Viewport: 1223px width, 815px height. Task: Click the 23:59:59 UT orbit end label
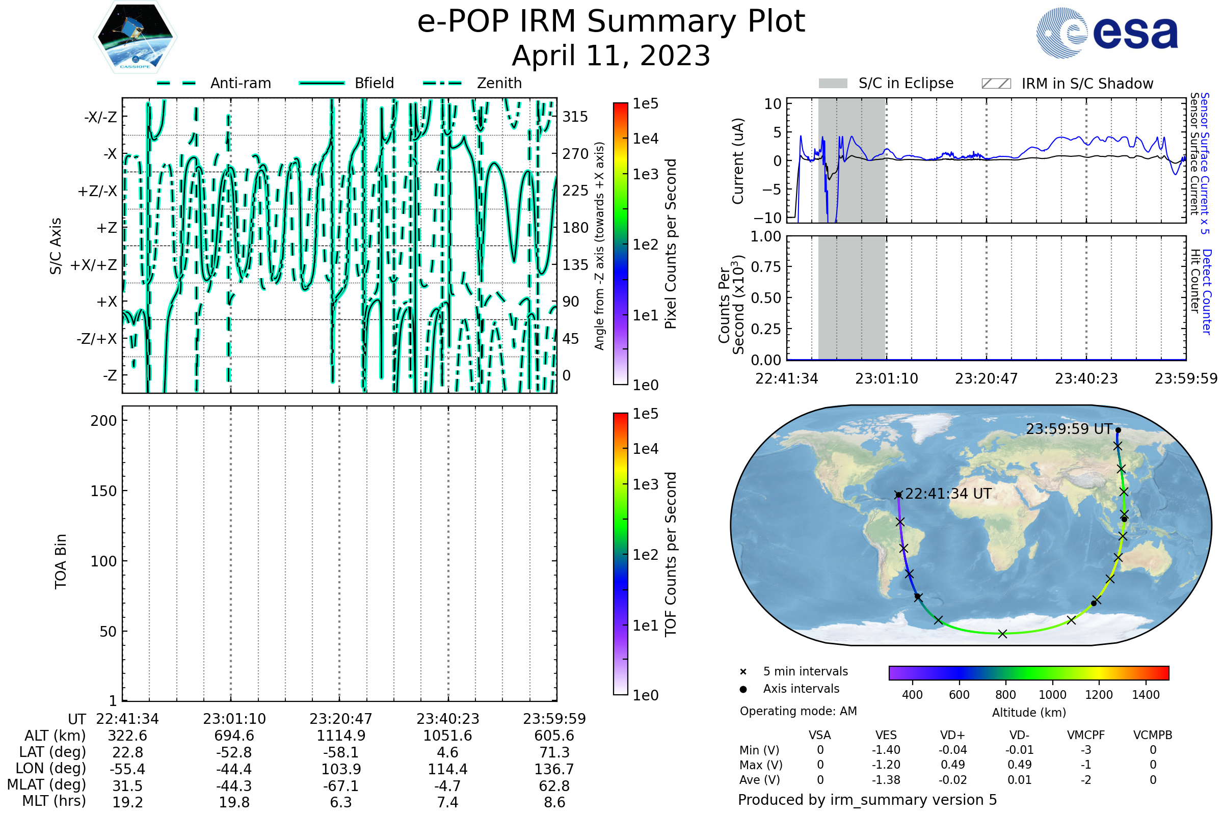click(x=1069, y=429)
